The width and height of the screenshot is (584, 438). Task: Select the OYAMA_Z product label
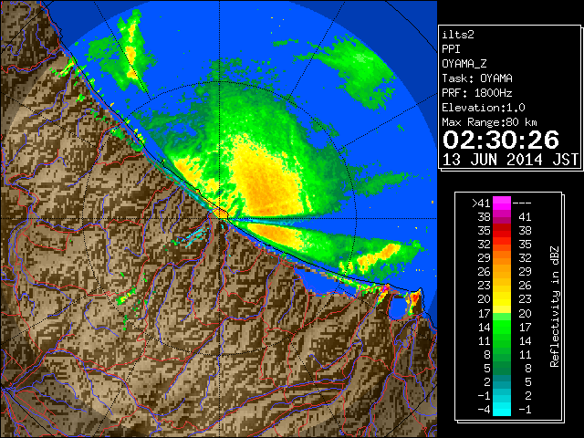coord(464,64)
